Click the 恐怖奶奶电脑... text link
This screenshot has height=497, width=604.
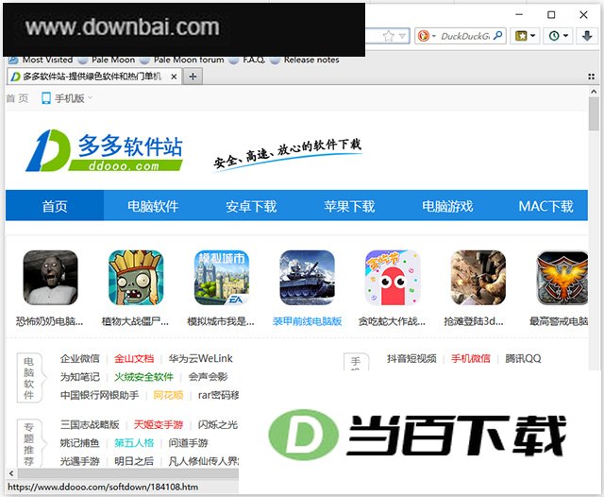point(49,321)
